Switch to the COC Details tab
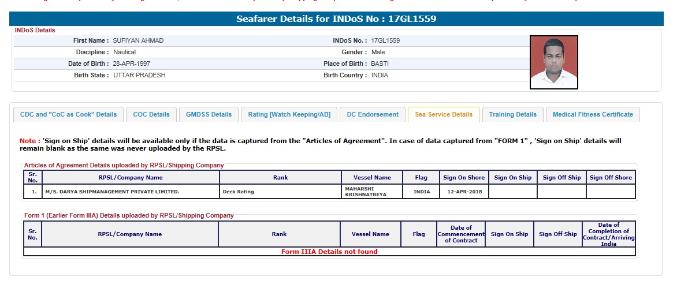 click(151, 114)
